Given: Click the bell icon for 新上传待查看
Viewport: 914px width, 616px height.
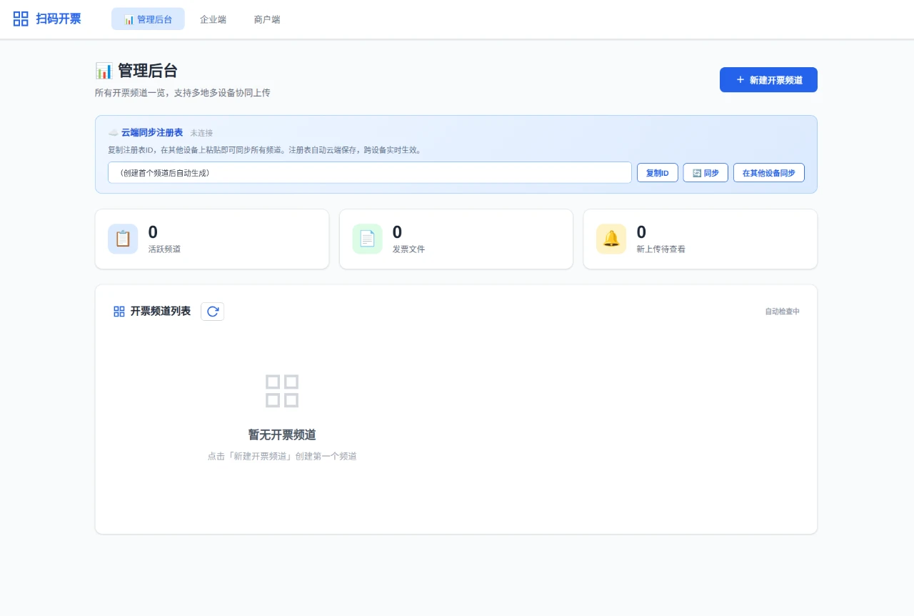Looking at the screenshot, I should [611, 239].
